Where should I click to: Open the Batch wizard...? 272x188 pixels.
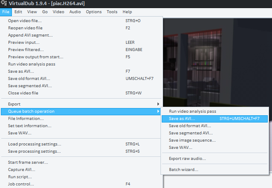point(215,170)
